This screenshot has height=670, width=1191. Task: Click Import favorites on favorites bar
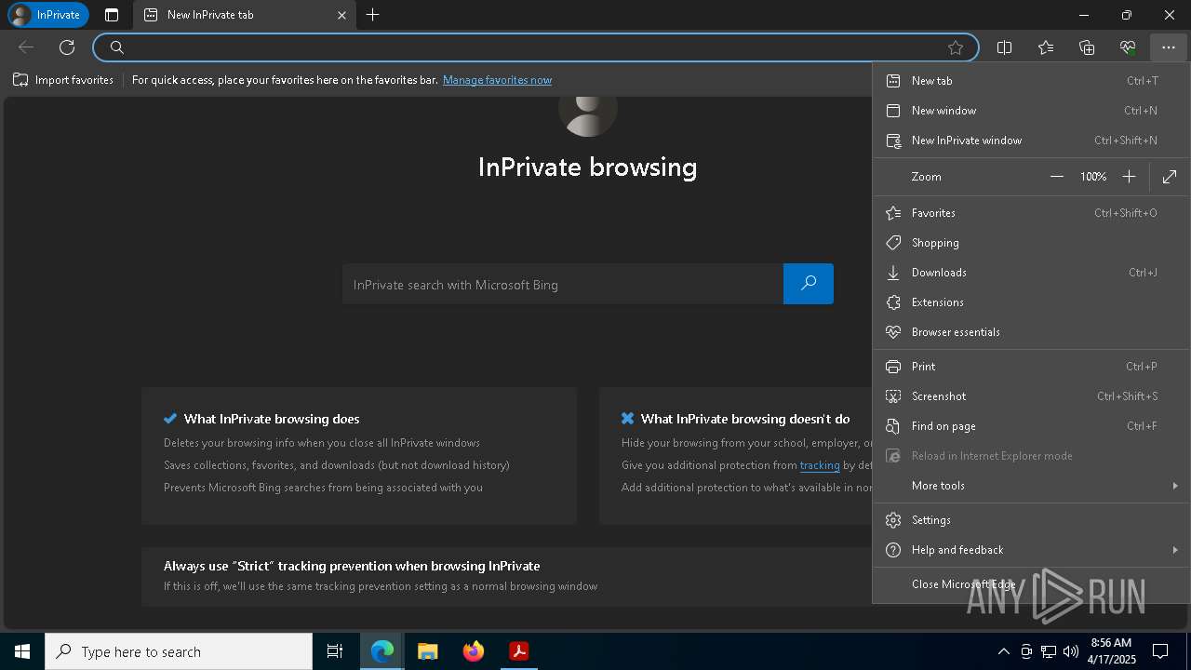(x=63, y=80)
